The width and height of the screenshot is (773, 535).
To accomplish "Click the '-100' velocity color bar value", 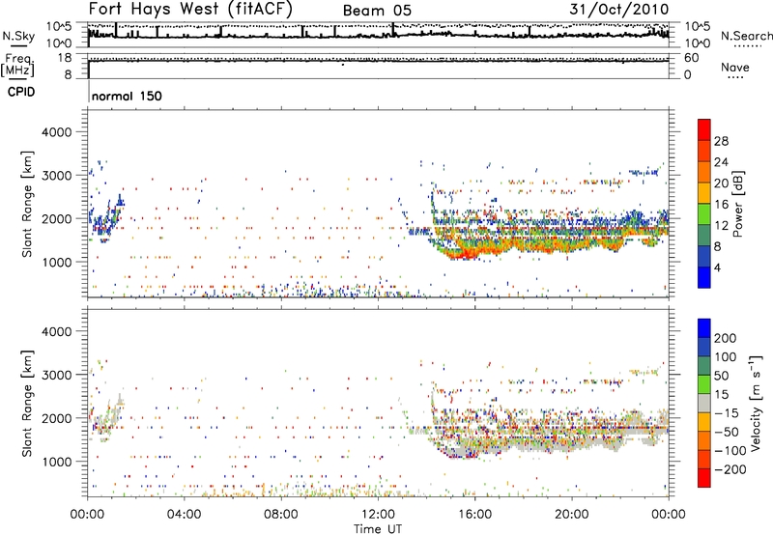I will 730,451.
